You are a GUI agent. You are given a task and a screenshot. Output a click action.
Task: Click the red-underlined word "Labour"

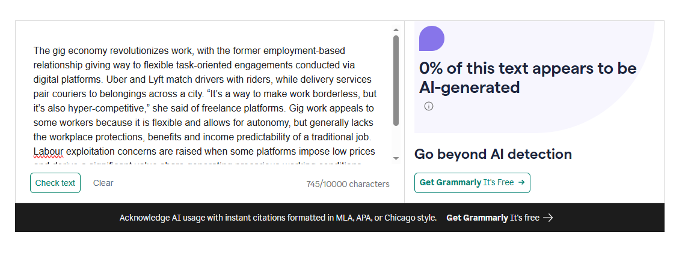coord(48,151)
